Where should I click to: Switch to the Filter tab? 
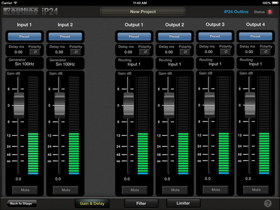pyautogui.click(x=141, y=204)
